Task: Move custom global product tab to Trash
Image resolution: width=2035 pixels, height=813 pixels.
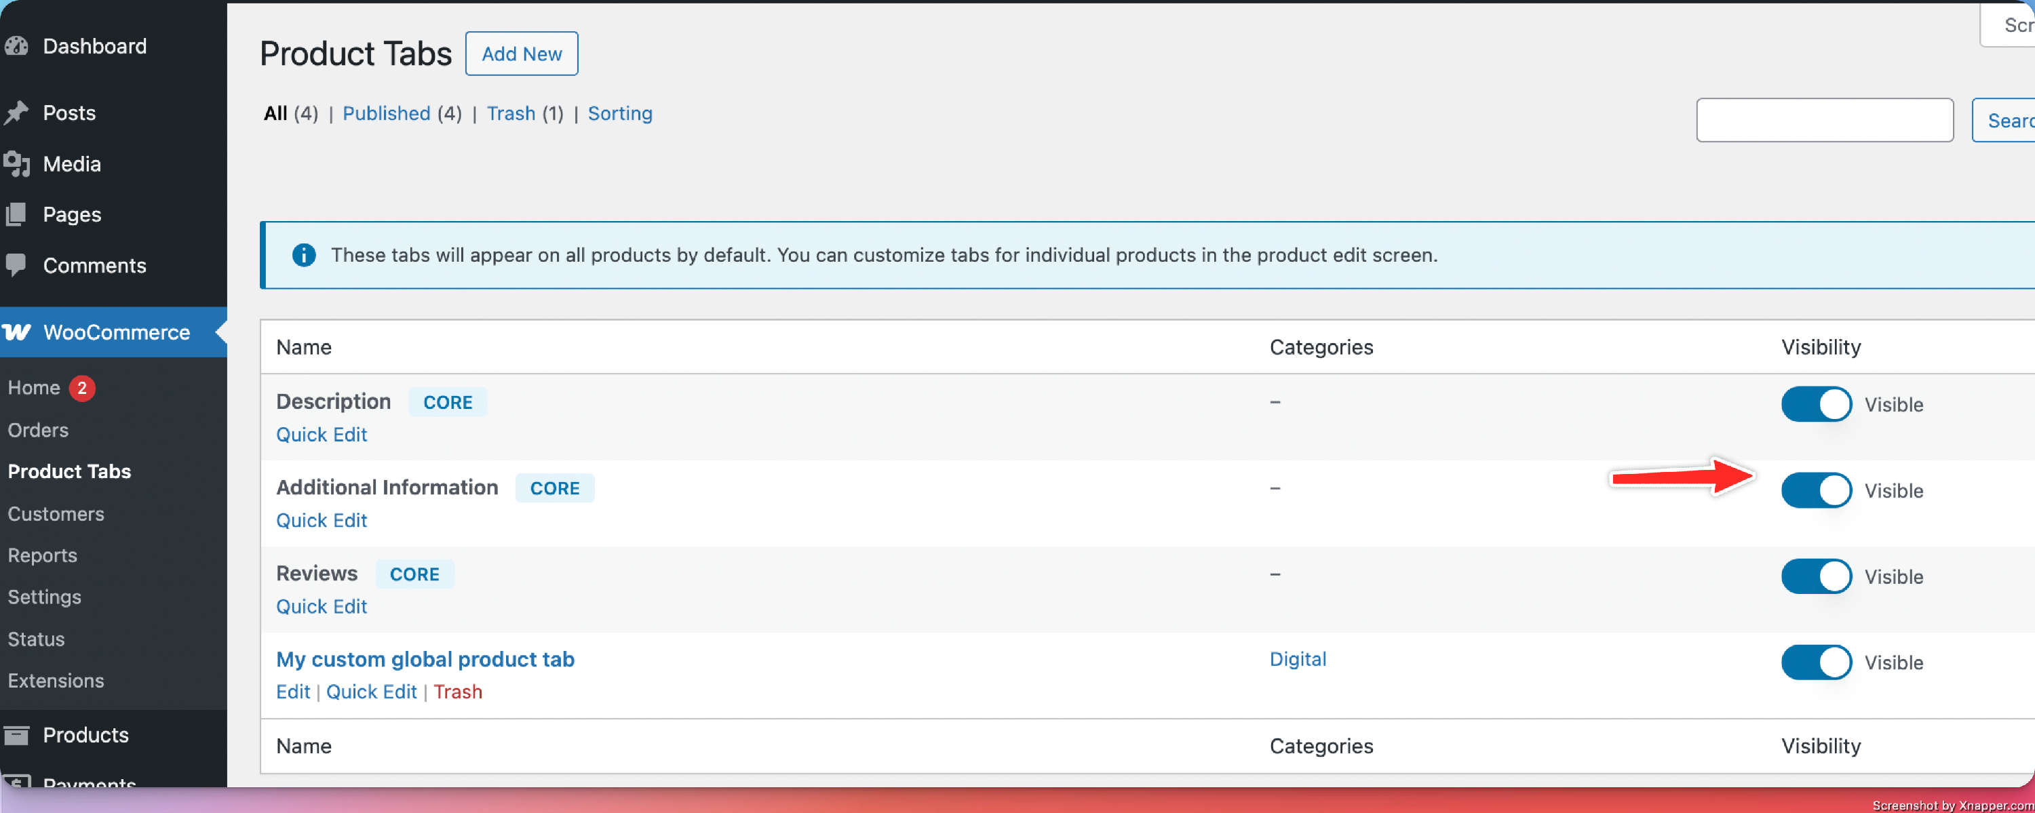Action: click(457, 692)
